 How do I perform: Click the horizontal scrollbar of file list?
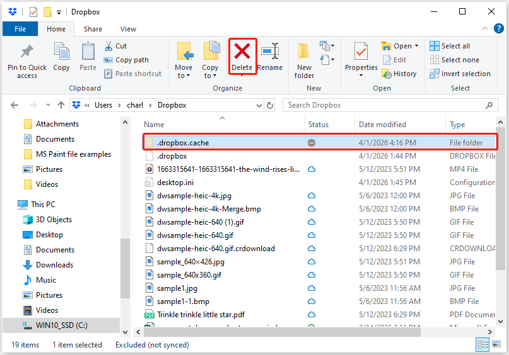click(282, 332)
